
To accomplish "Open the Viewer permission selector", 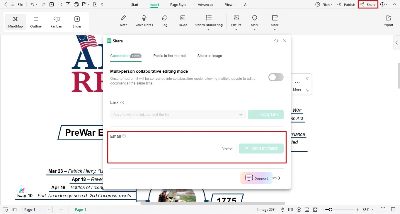I will [x=227, y=149].
